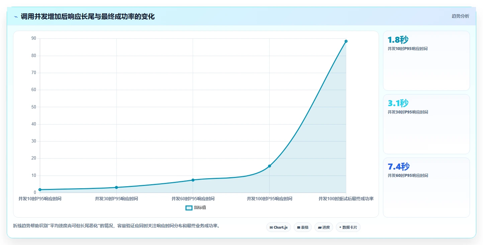Click the teal 指标值 legend color box
The image size is (483, 245).
[x=189, y=208]
